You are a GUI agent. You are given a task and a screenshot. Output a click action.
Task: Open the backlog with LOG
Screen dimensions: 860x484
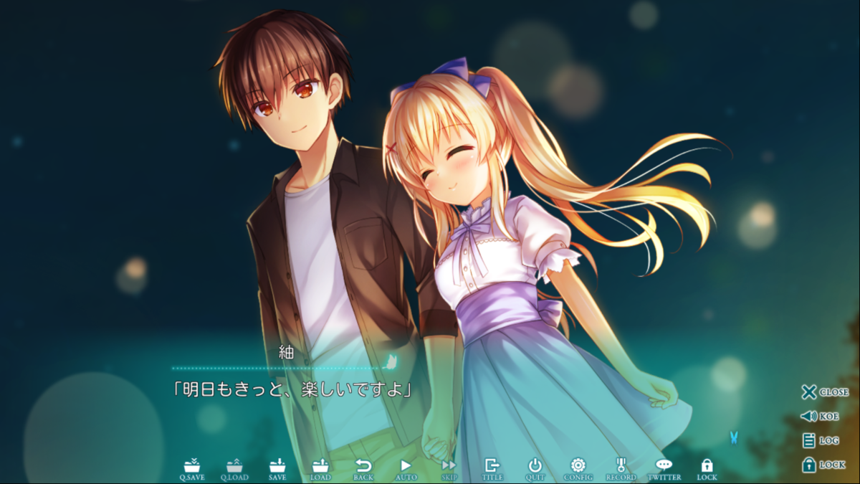(x=820, y=440)
